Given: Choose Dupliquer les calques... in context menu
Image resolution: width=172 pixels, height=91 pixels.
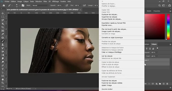Looking at the screenshot, I should pyautogui.click(x=110, y=15).
